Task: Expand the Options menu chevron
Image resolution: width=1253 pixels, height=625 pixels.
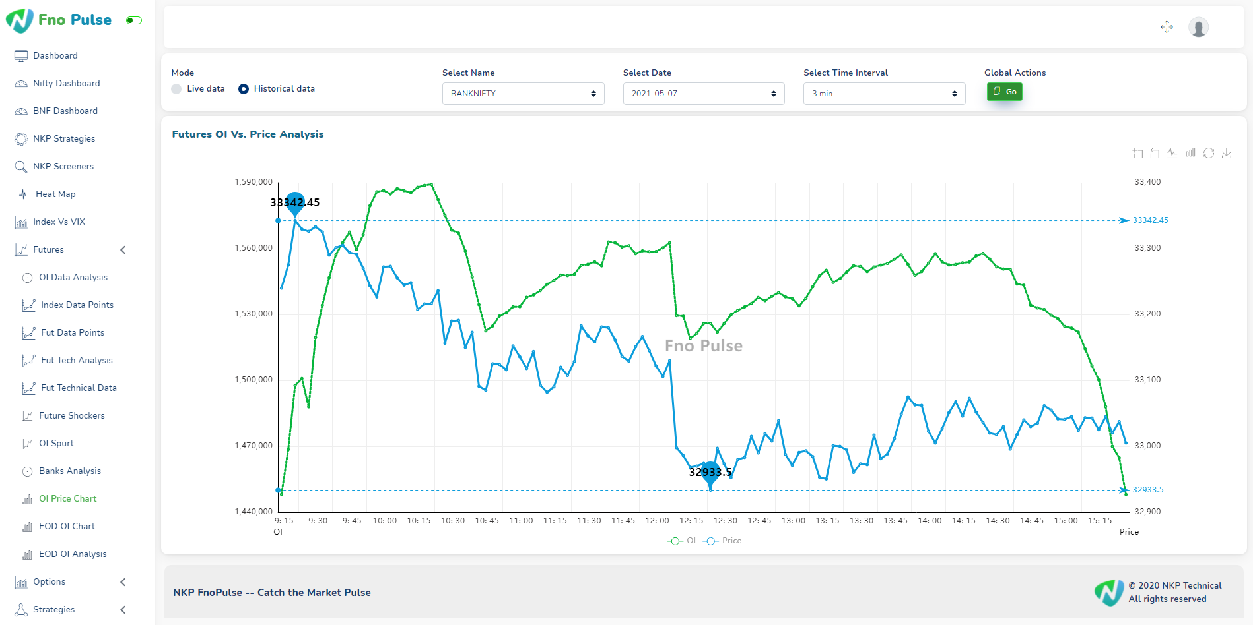Action: click(x=123, y=582)
